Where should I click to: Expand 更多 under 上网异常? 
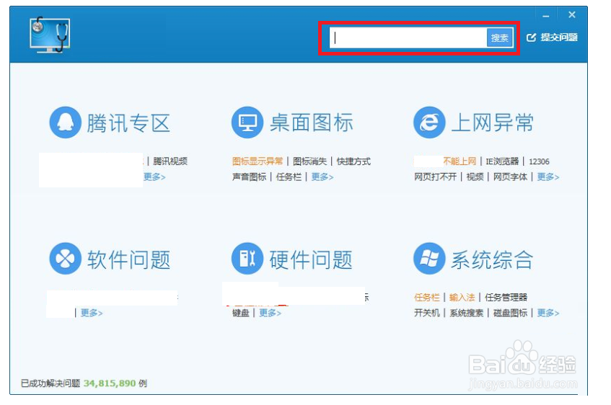pos(548,177)
